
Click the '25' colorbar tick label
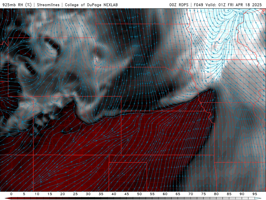coord(75,194)
